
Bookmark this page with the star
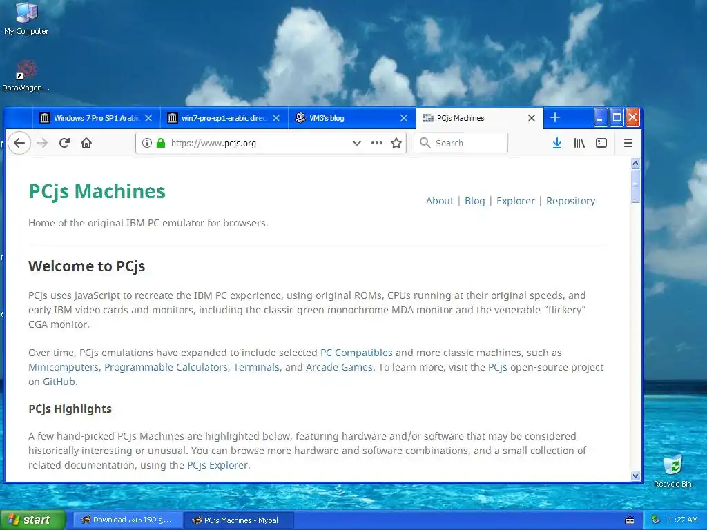coord(396,143)
